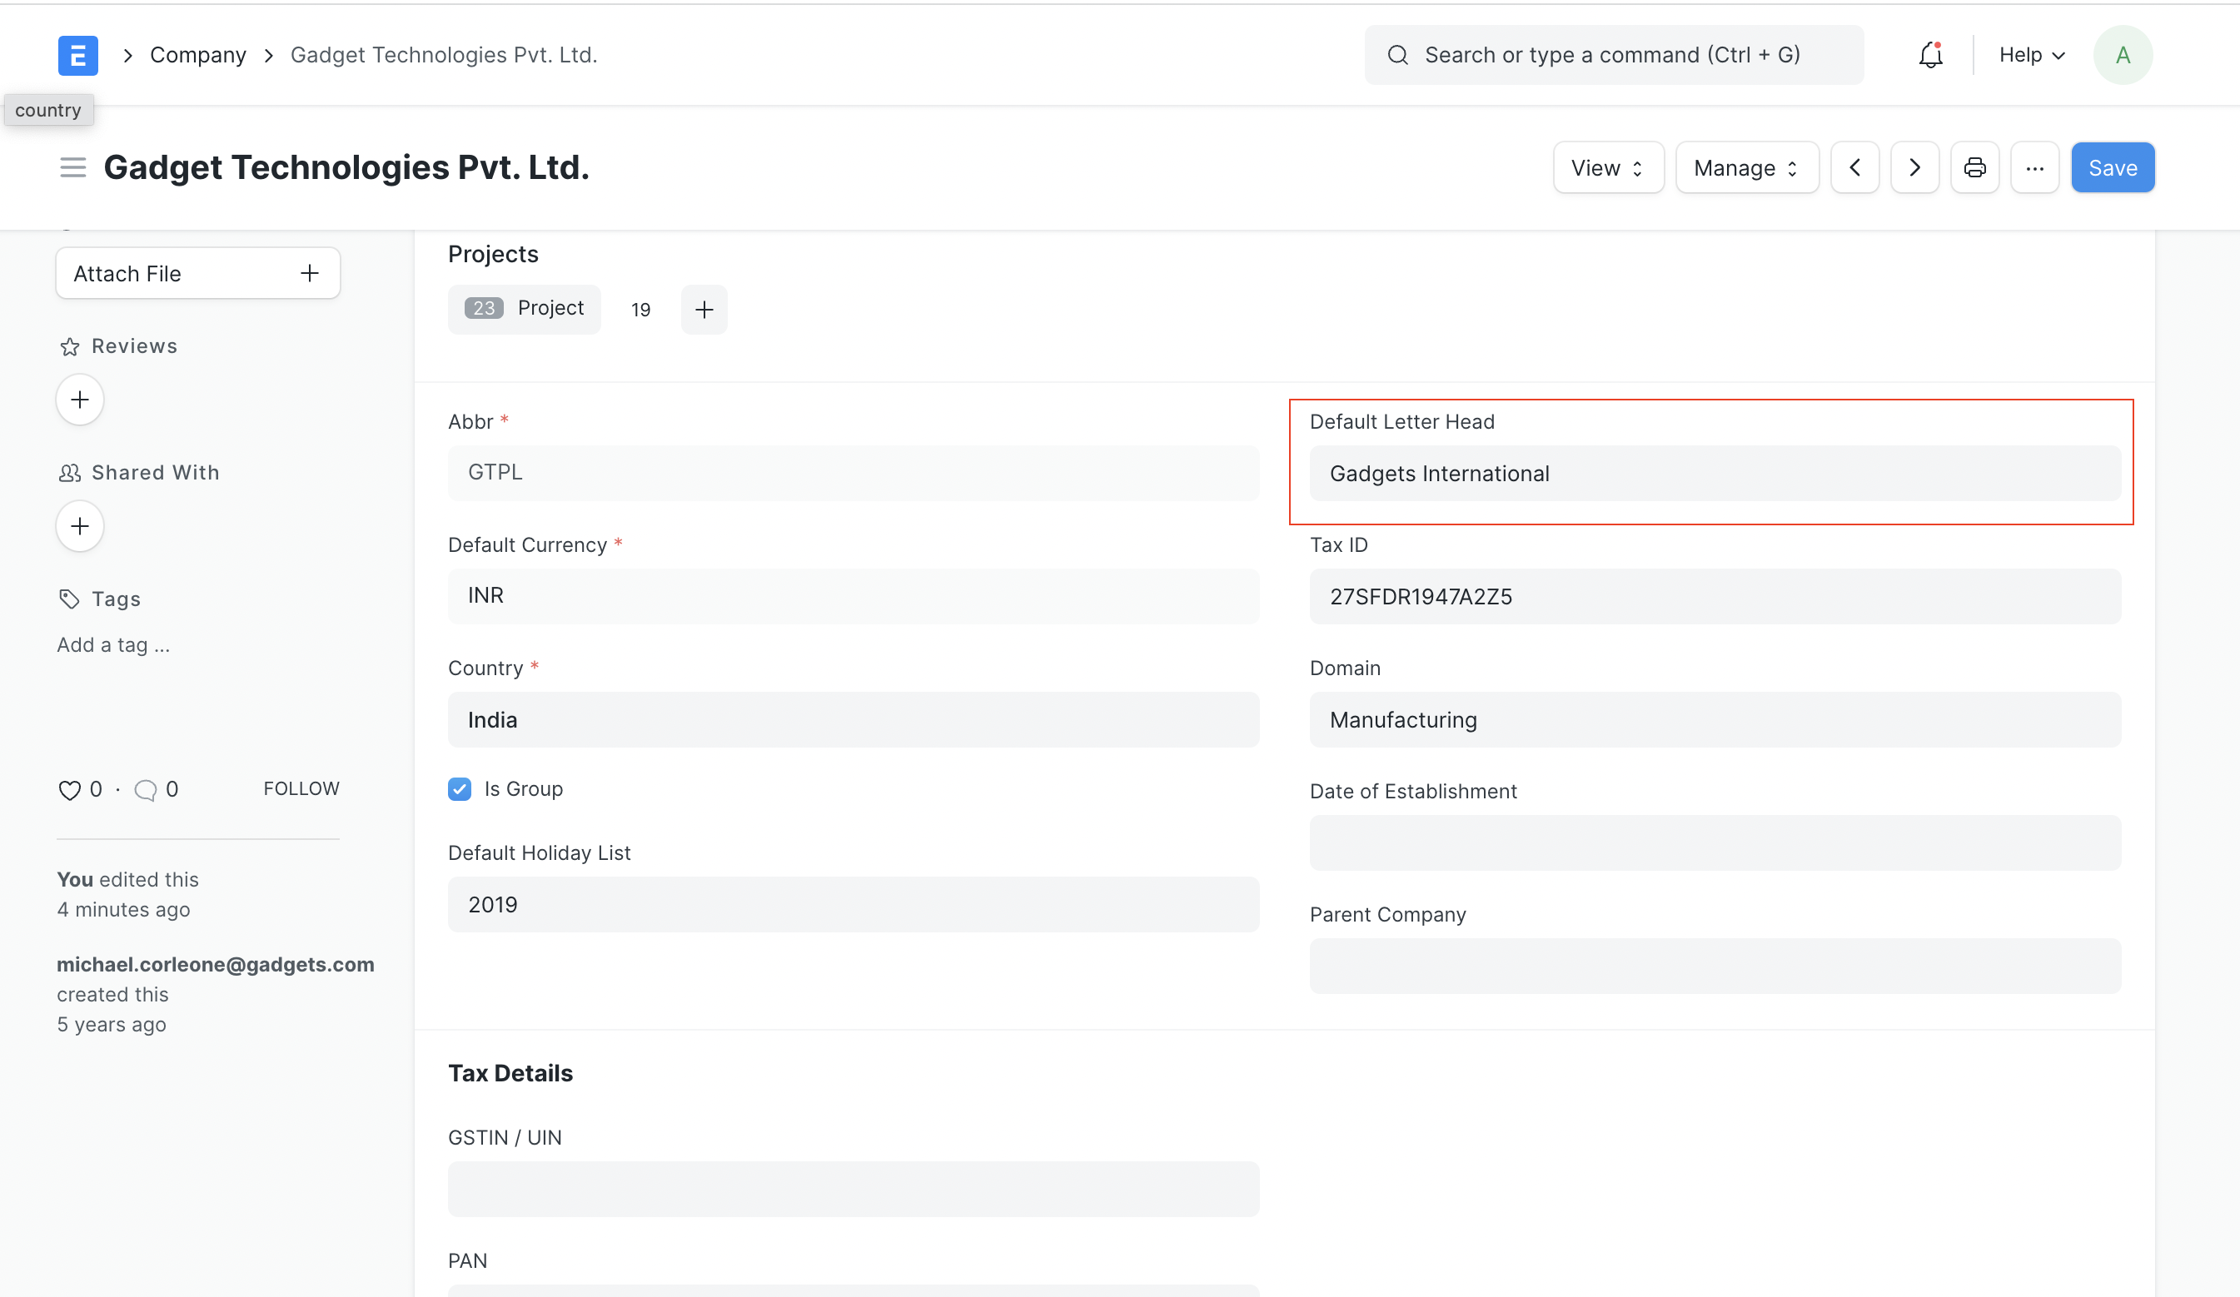Expand the Help dropdown
2240x1297 pixels.
coord(2030,54)
